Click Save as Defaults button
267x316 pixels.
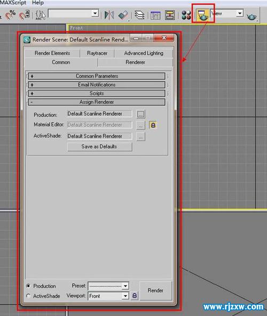(x=99, y=147)
